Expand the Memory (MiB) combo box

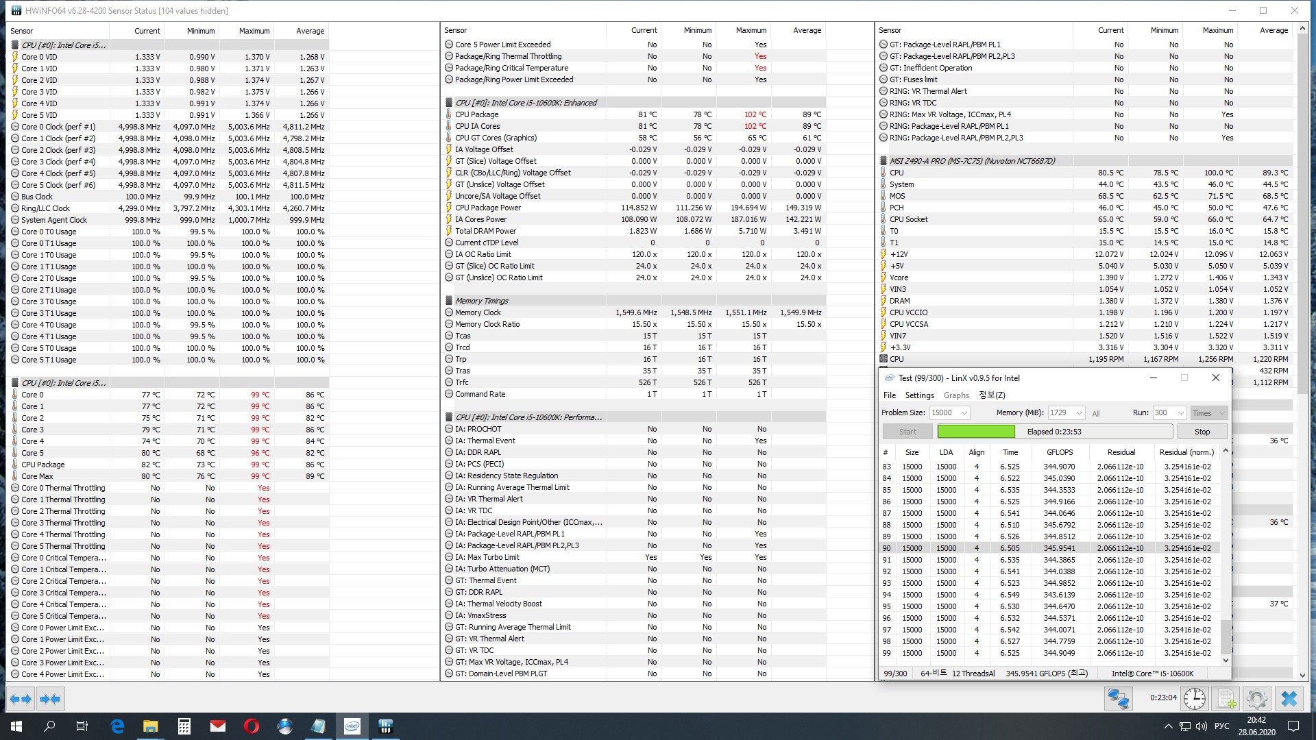click(1079, 412)
